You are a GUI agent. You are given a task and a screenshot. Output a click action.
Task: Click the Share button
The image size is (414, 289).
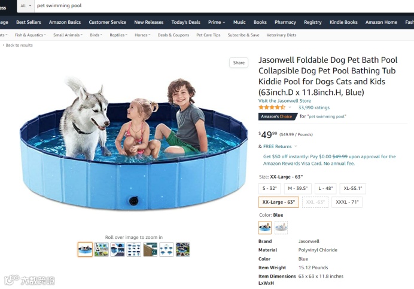coord(239,63)
